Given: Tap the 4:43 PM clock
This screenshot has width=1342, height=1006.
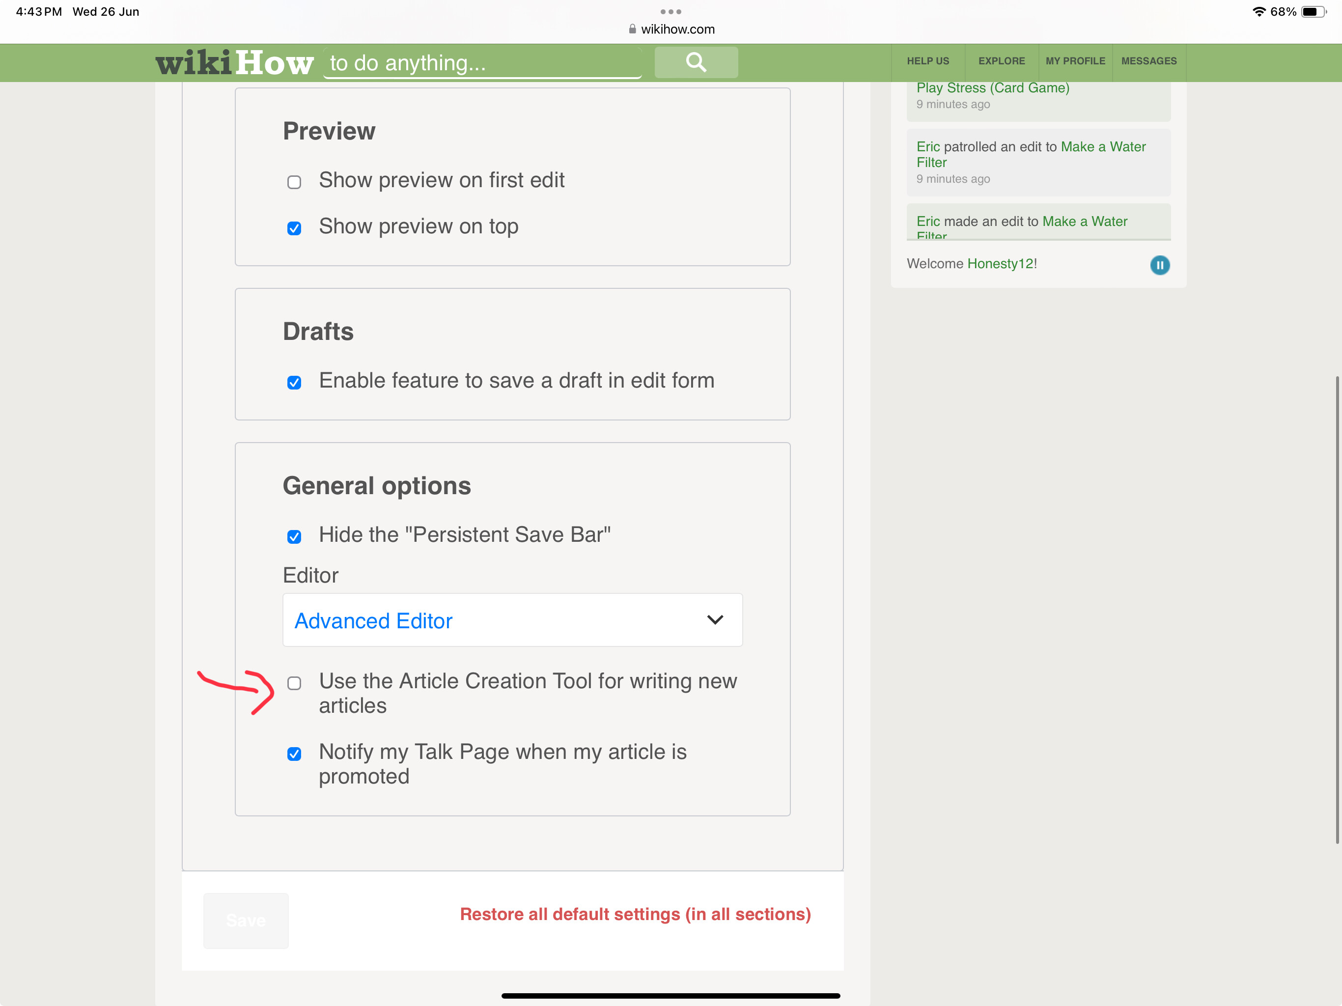Looking at the screenshot, I should click(x=39, y=11).
